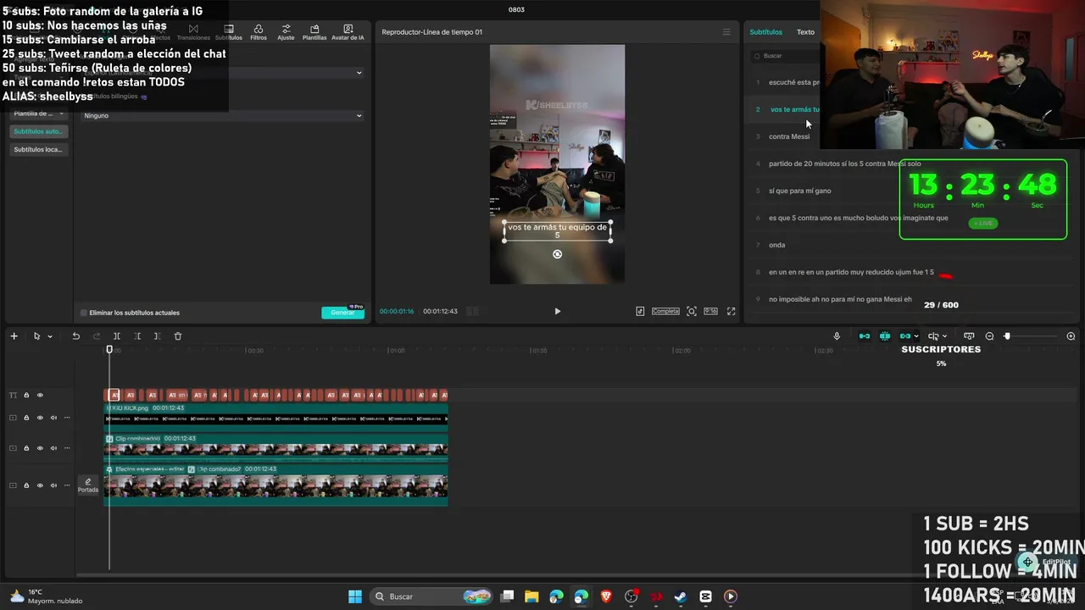Image resolution: width=1085 pixels, height=610 pixels.
Task: Zoom in the timeline
Action: click(x=1071, y=336)
